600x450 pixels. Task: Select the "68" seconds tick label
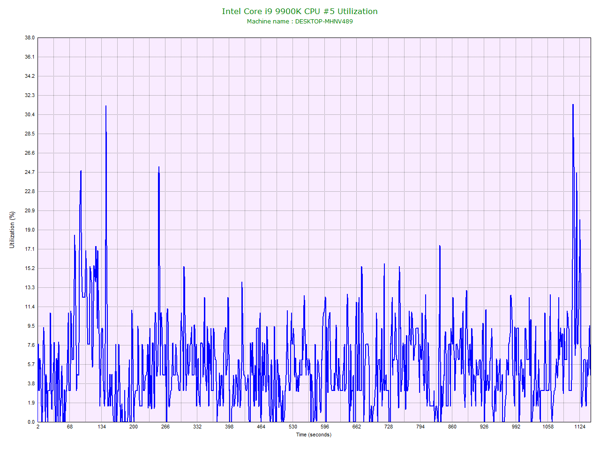point(70,427)
